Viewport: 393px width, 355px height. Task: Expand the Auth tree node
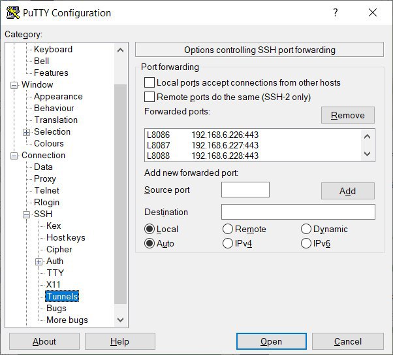[39, 262]
